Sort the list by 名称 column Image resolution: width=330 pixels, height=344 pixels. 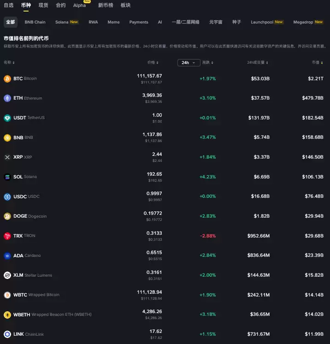(9, 63)
